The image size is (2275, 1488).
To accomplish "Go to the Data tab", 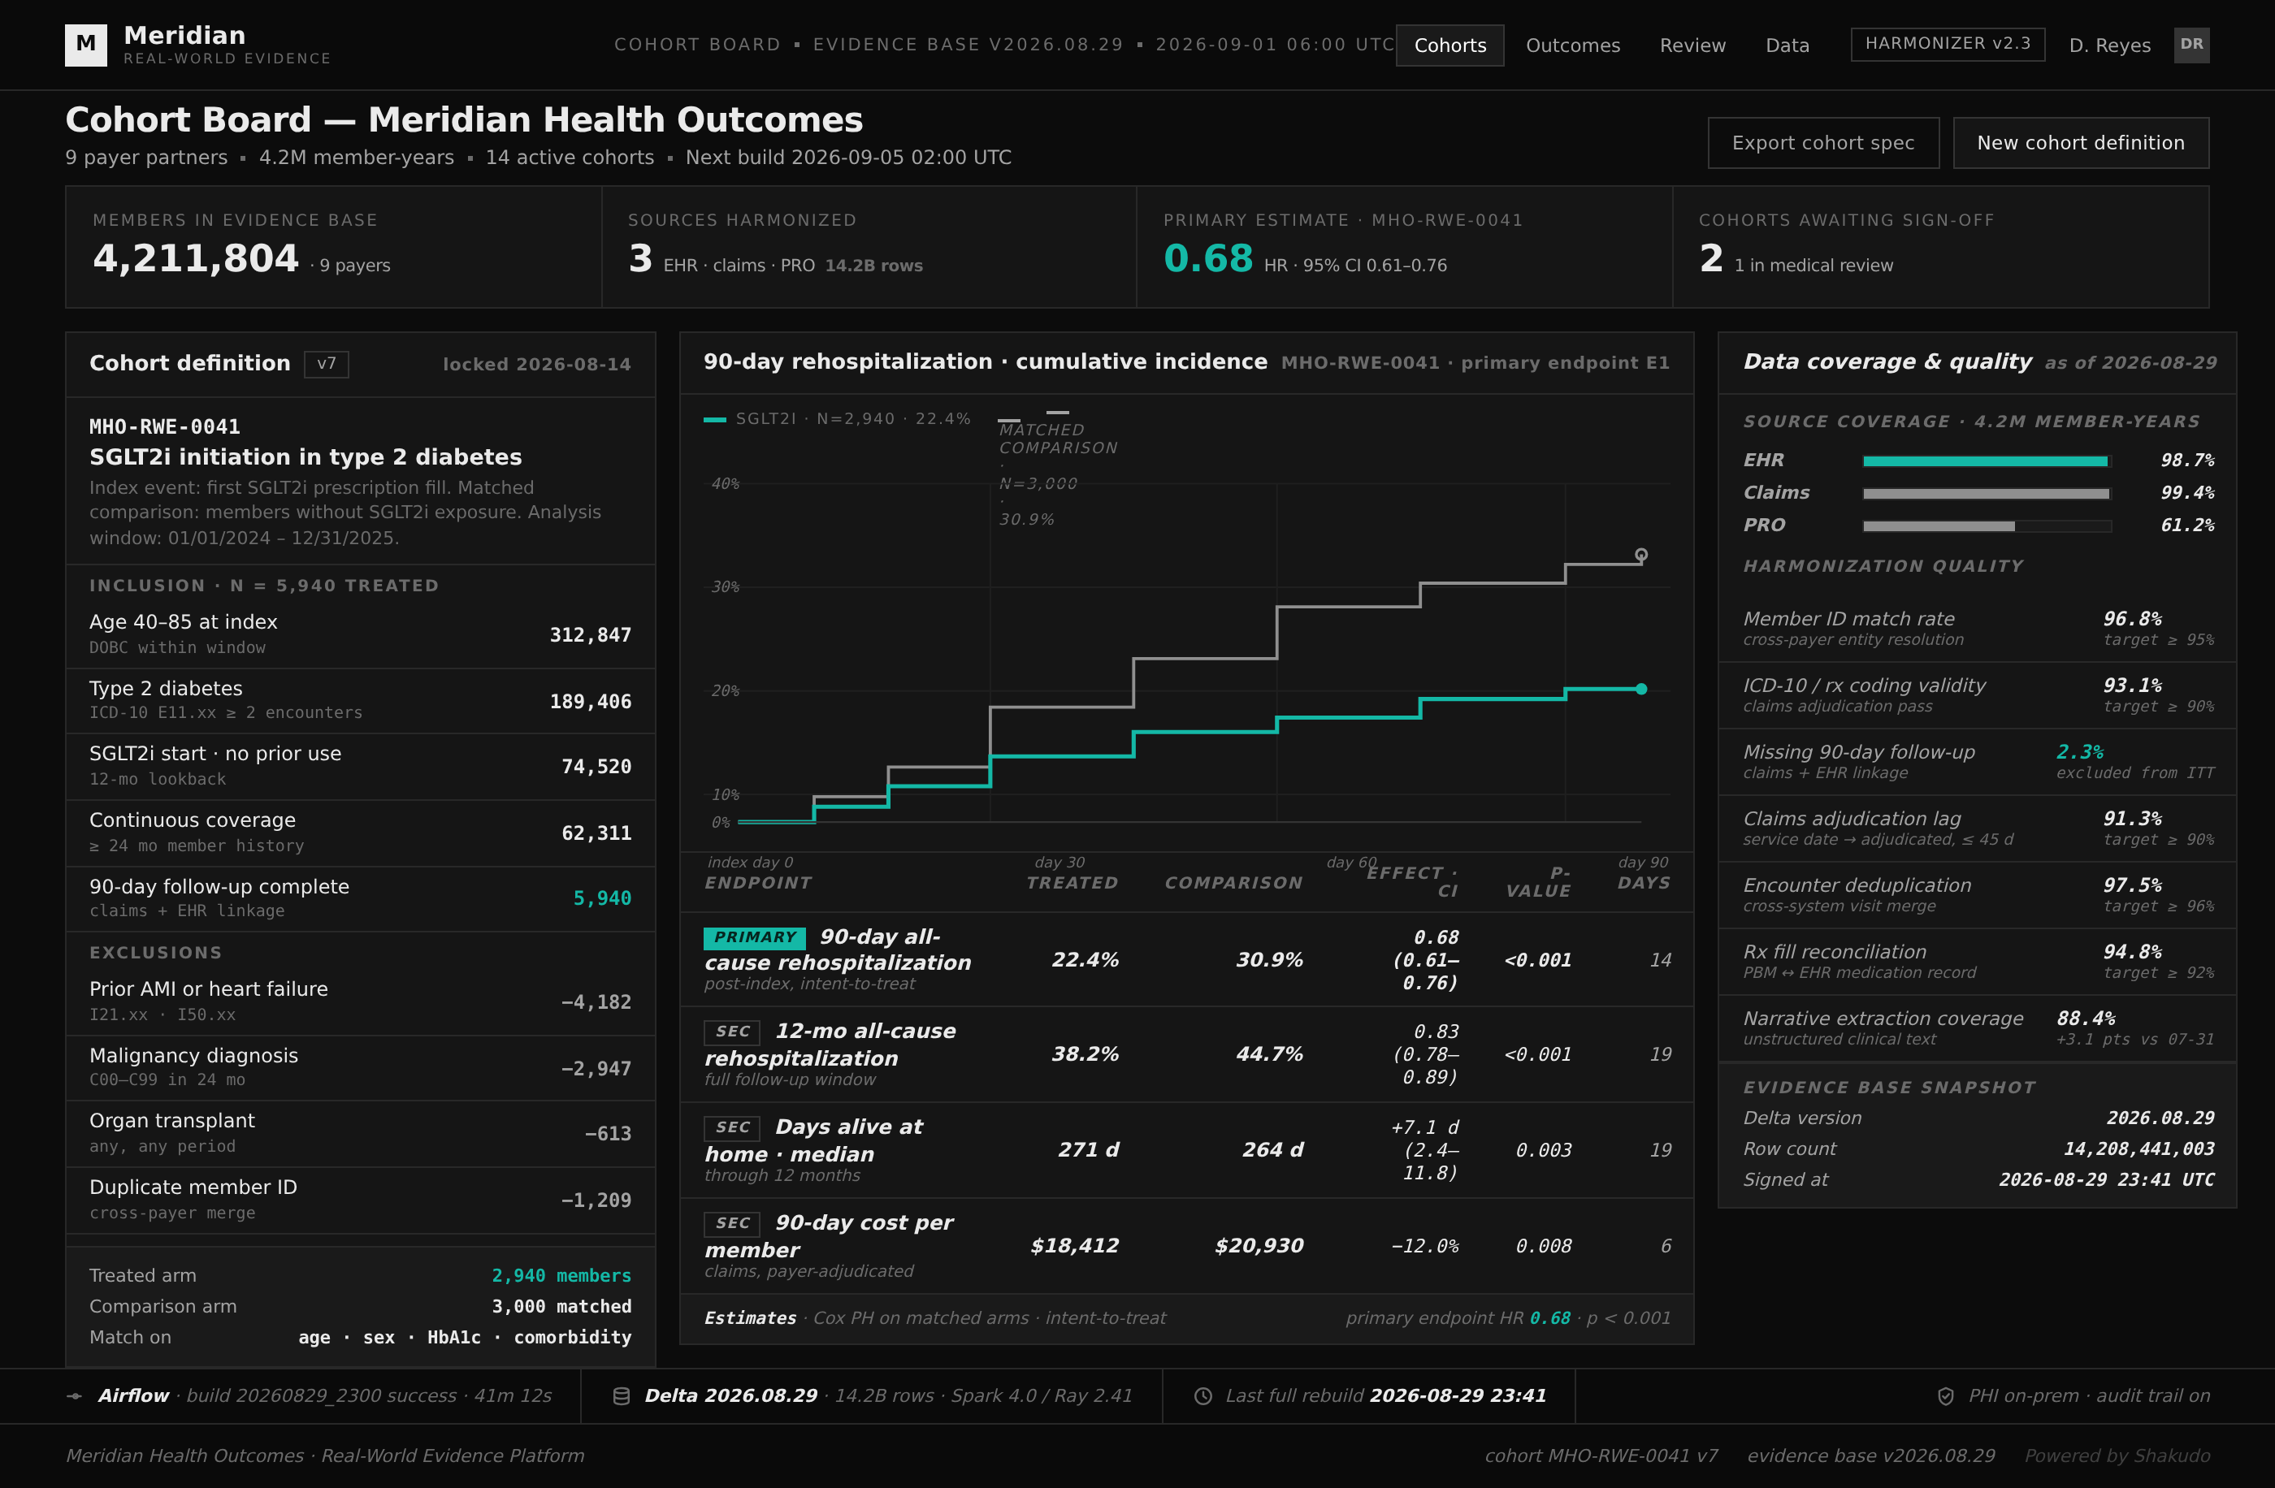I will [1787, 45].
